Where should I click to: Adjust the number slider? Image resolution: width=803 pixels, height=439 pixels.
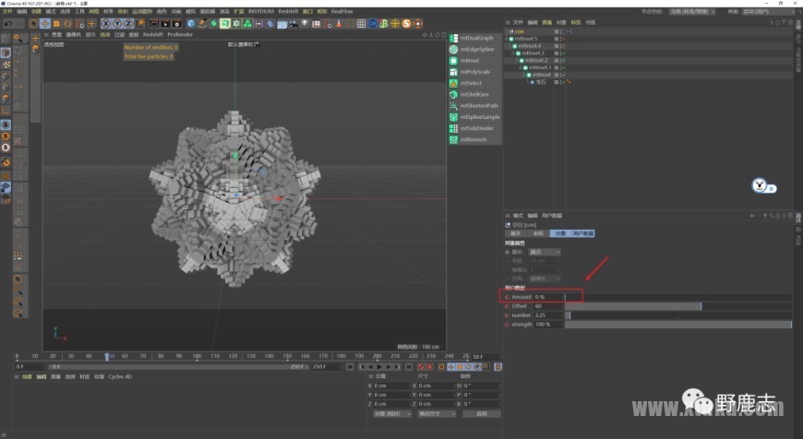[x=678, y=315]
